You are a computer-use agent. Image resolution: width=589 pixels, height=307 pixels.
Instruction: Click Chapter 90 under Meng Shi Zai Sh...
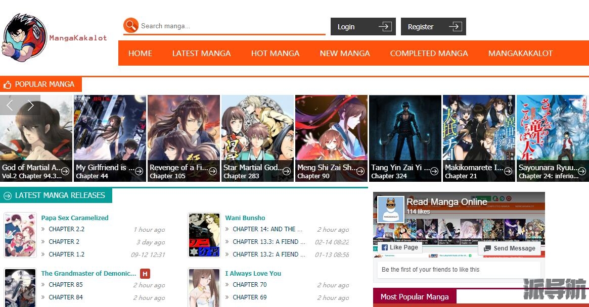[x=313, y=176]
